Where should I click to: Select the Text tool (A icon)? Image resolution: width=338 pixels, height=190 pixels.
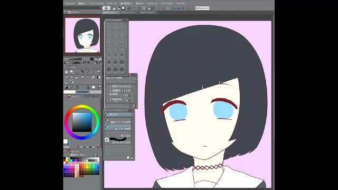(88, 87)
